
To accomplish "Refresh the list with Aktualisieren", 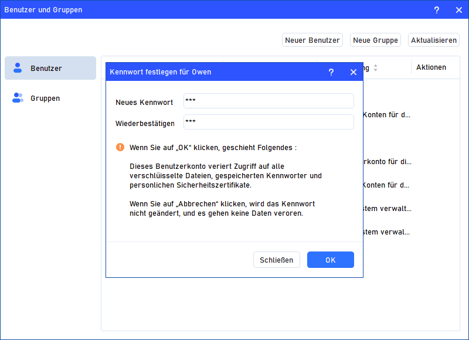I will (433, 40).
